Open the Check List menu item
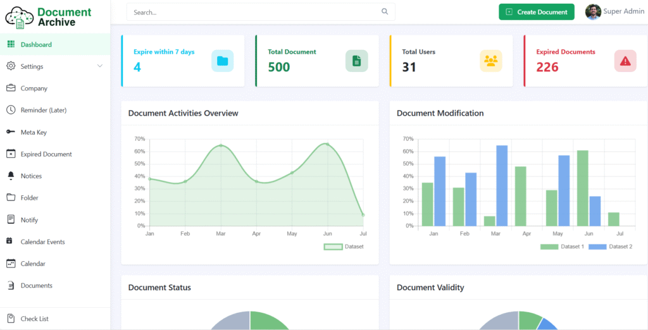The image size is (648, 330). (55, 319)
